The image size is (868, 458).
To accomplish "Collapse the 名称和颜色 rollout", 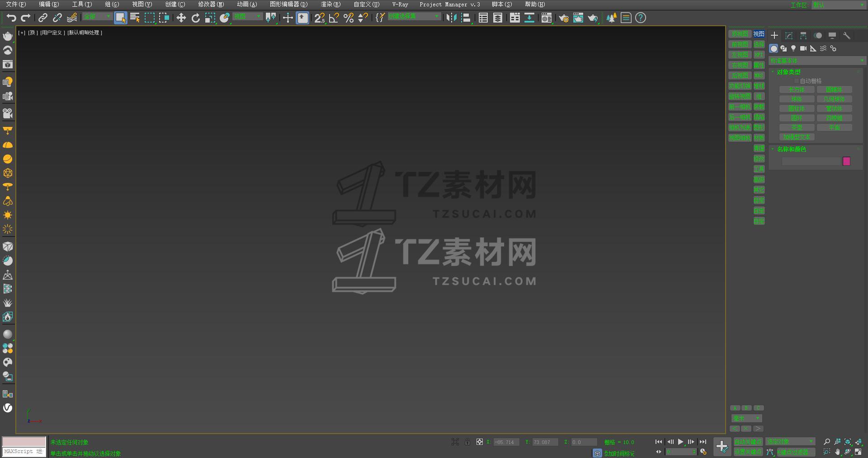I will pyautogui.click(x=791, y=149).
